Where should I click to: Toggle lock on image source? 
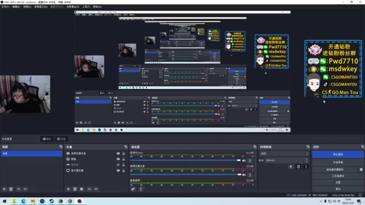click(x=124, y=159)
